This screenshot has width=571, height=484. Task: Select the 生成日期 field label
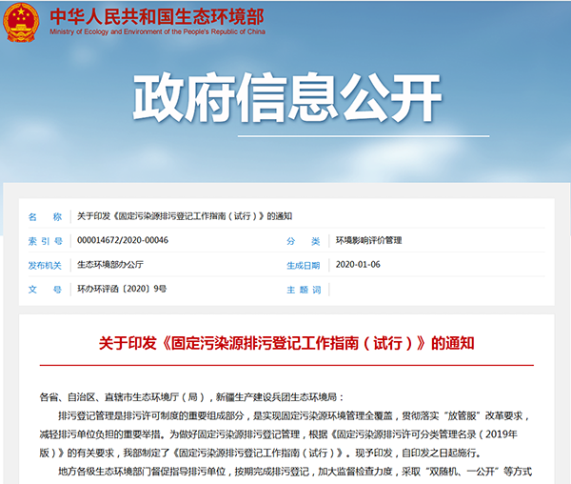[305, 265]
